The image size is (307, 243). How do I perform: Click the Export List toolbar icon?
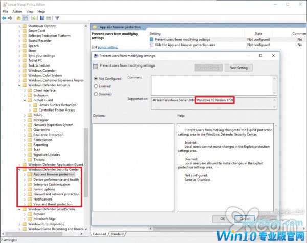click(x=33, y=18)
